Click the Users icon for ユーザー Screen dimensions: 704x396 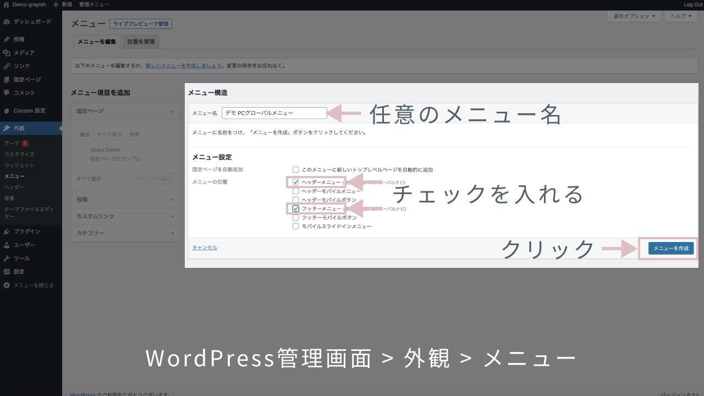tap(6, 245)
